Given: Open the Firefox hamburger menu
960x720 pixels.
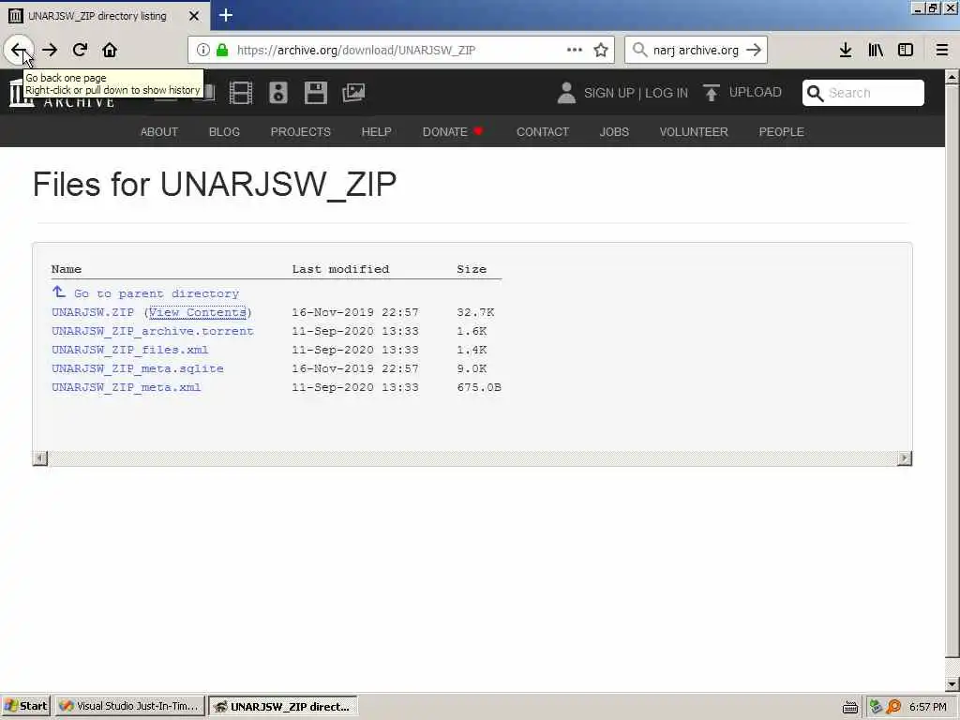Looking at the screenshot, I should coord(942,50).
